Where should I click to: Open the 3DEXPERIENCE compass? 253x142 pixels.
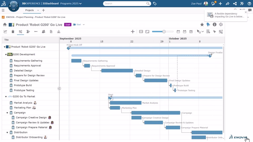tap(13, 6)
